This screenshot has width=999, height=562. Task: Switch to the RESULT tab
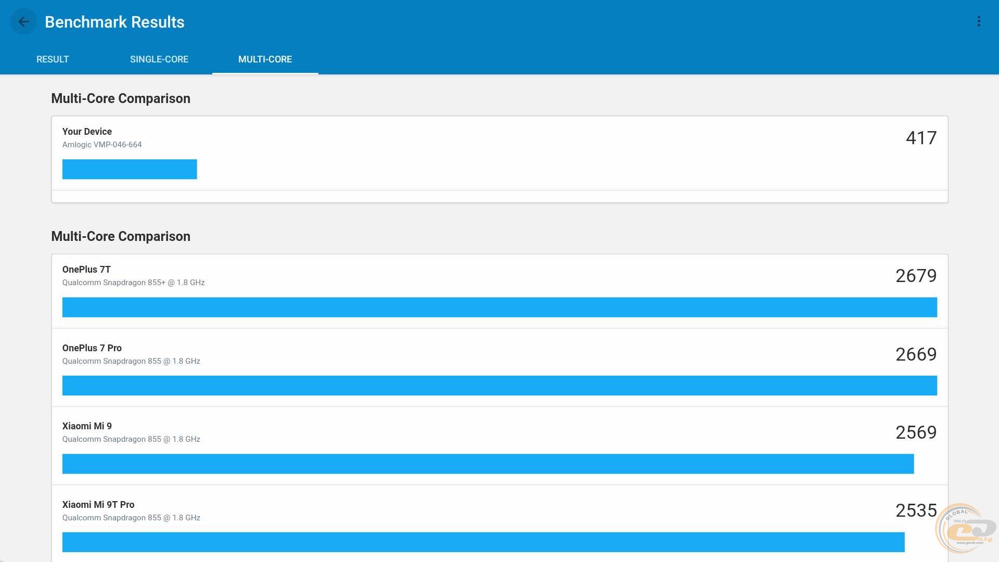point(53,59)
